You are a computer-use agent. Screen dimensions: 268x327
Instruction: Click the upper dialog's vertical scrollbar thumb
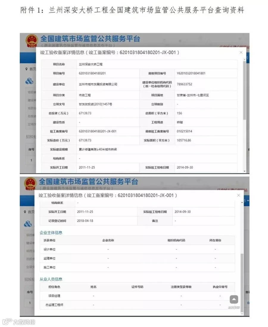(x=244, y=90)
